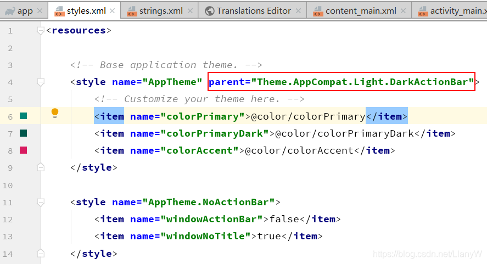487x264 pixels.
Task: Click the "Base application theme" comment
Action: point(166,65)
